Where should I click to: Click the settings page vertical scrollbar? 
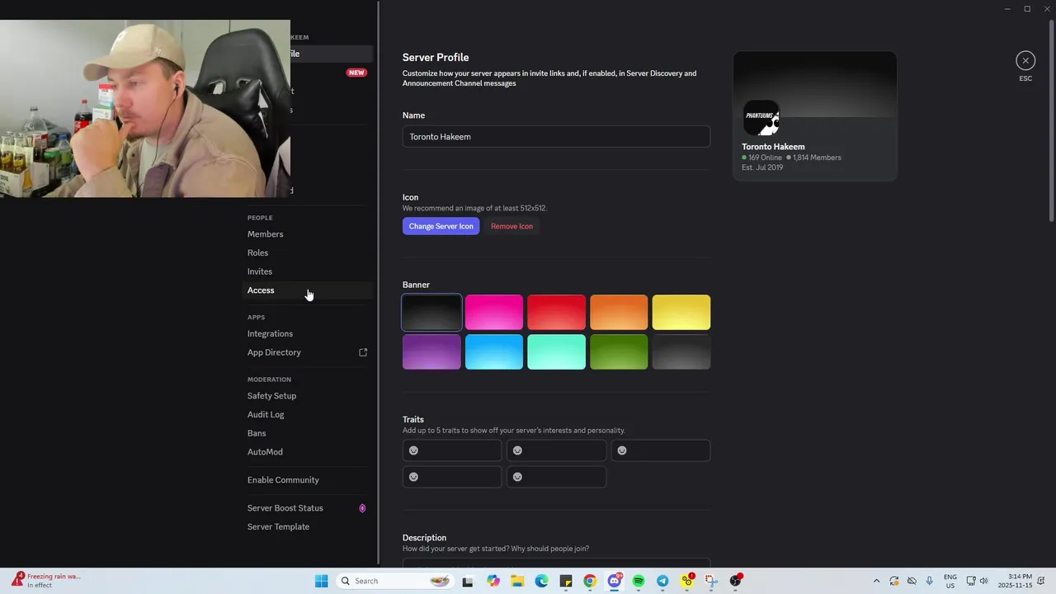tap(1051, 120)
